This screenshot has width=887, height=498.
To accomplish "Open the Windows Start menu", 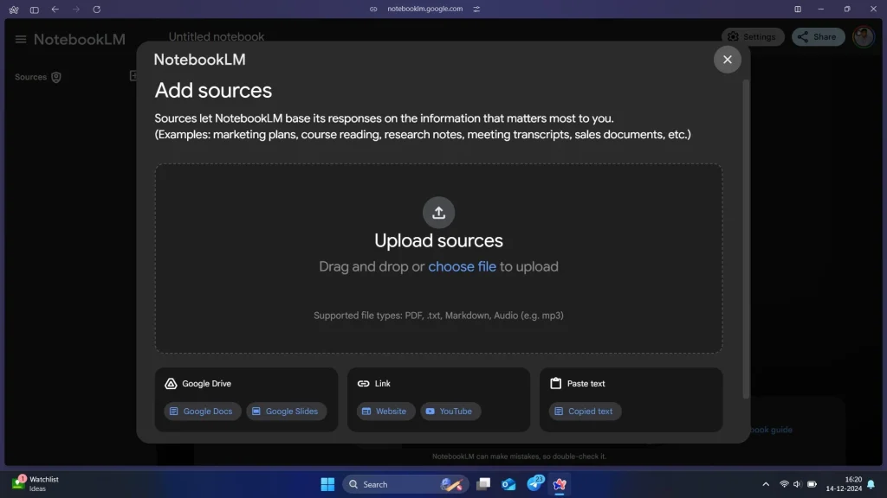I will (x=327, y=484).
